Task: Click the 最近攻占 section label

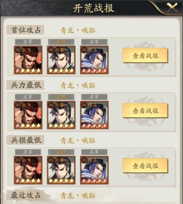Action: click(26, 195)
